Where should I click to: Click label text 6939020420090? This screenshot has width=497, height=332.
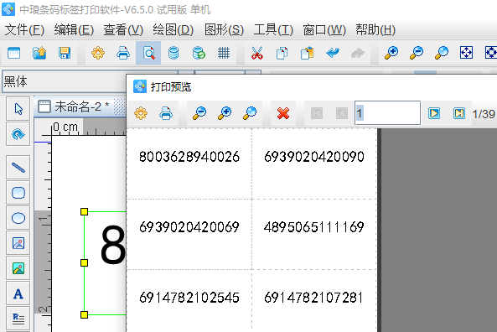point(314,157)
